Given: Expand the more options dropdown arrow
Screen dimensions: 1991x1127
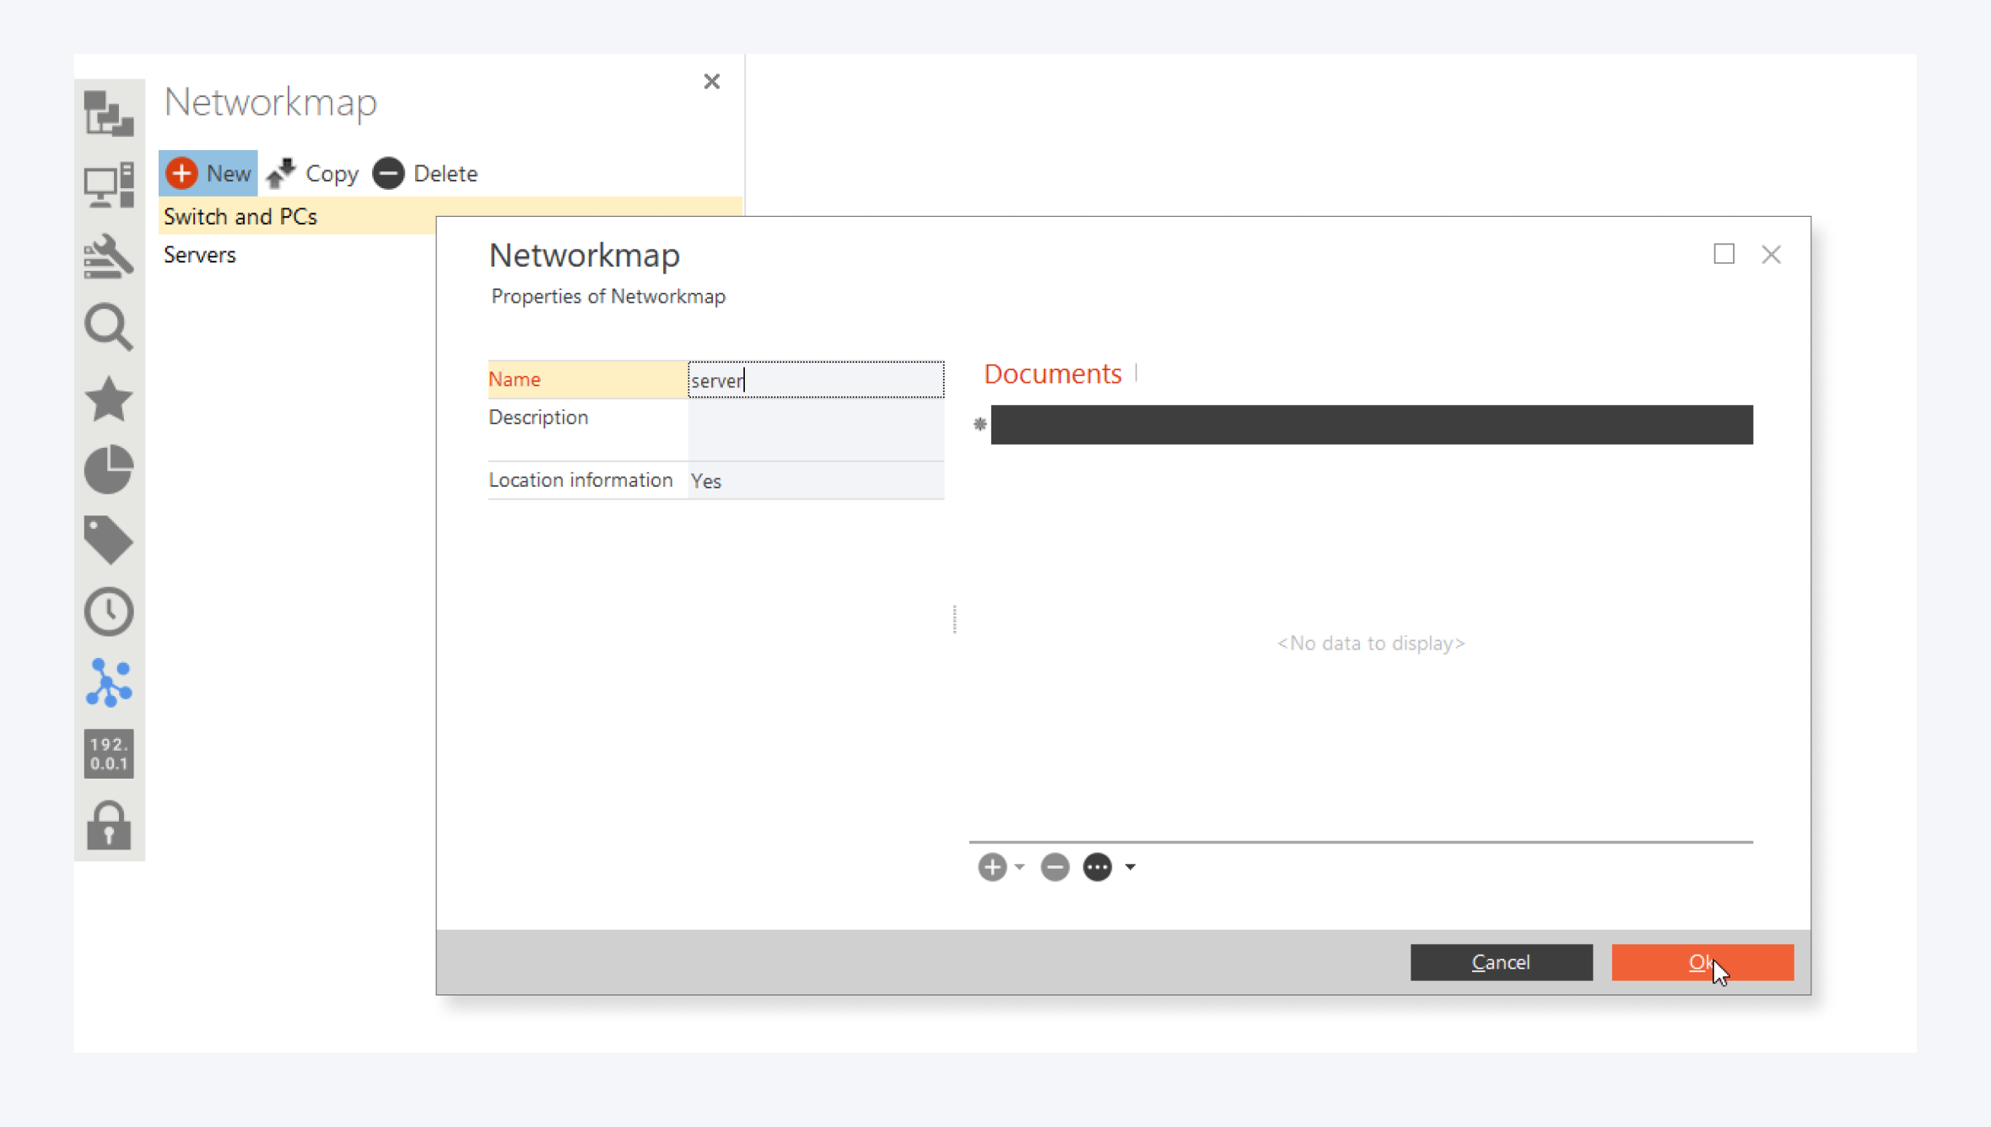Looking at the screenshot, I should coord(1130,866).
